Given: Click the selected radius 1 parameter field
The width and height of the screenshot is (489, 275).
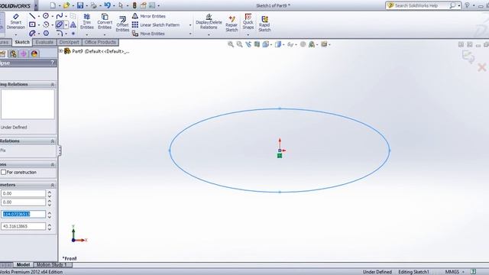Looking at the screenshot, I should tap(24, 214).
